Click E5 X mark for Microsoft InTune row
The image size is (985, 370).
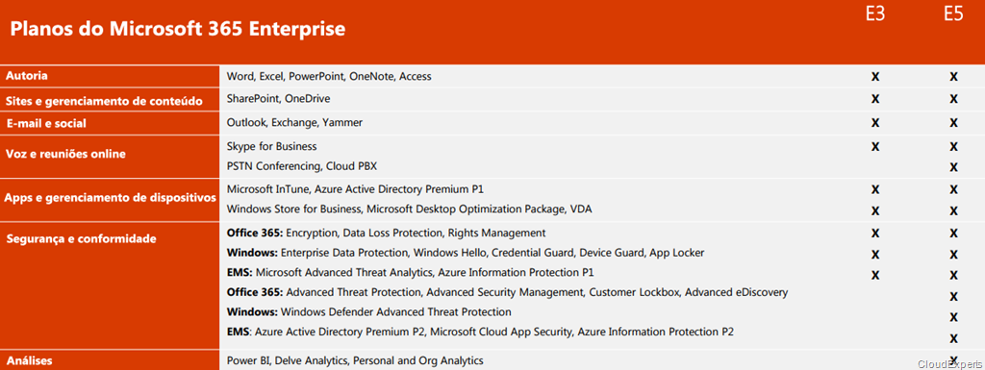click(x=953, y=188)
